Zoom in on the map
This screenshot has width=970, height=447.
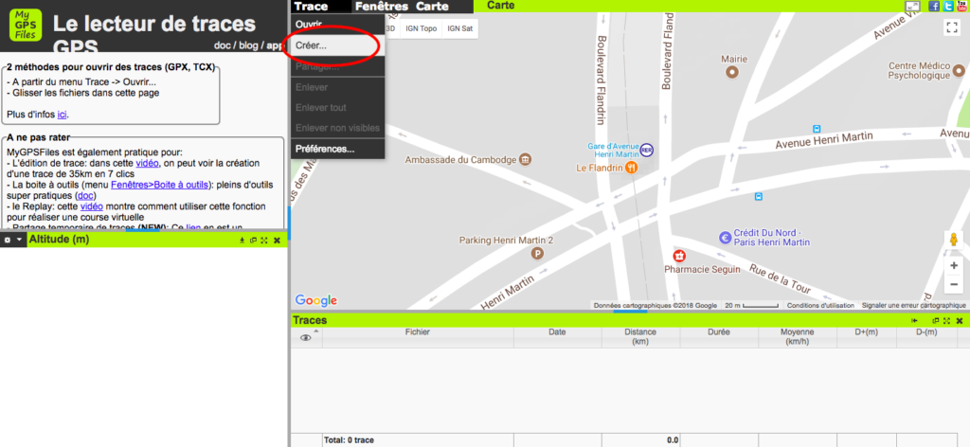coord(953,265)
